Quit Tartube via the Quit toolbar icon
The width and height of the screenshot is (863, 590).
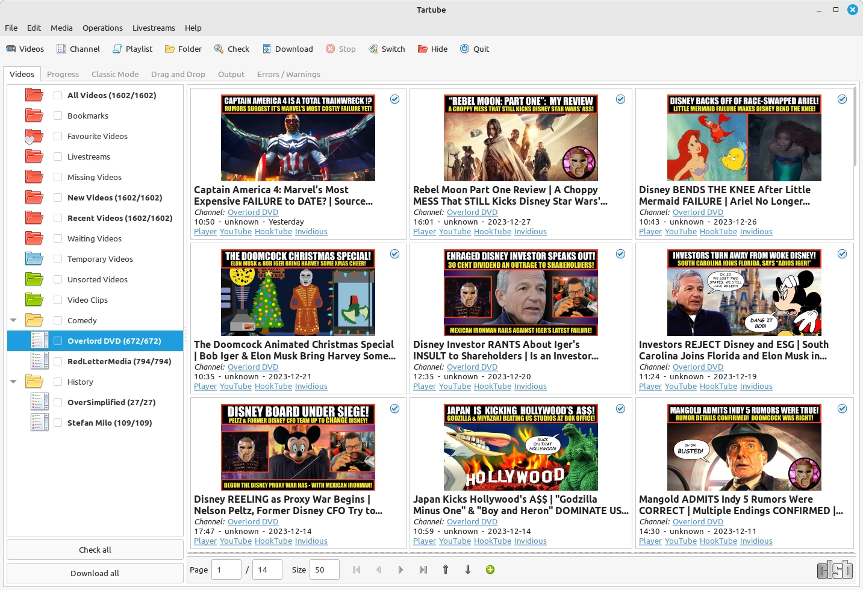pyautogui.click(x=475, y=49)
